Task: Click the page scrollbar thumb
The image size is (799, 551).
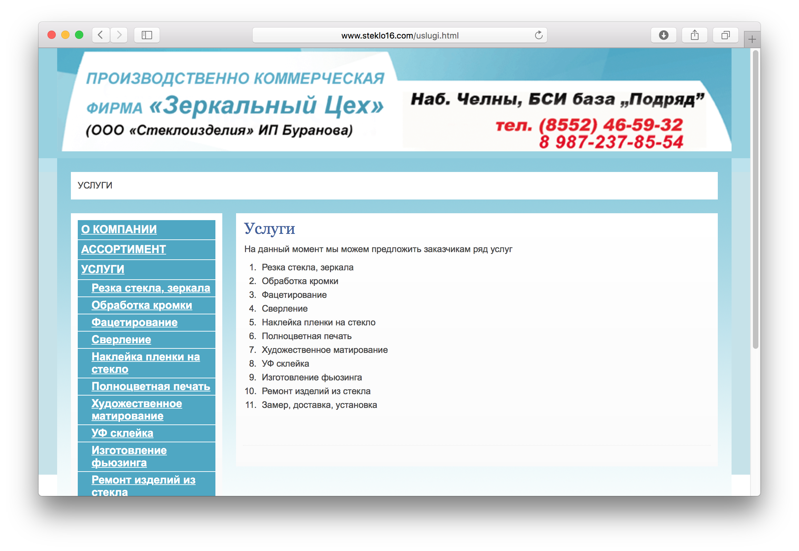Action: pos(756,199)
